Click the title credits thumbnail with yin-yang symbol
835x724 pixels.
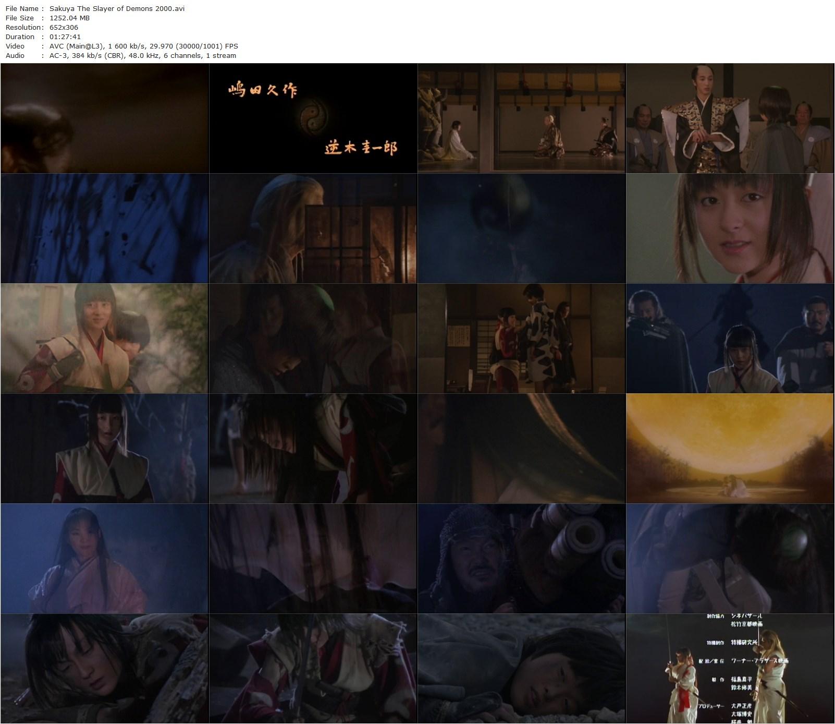(x=313, y=118)
